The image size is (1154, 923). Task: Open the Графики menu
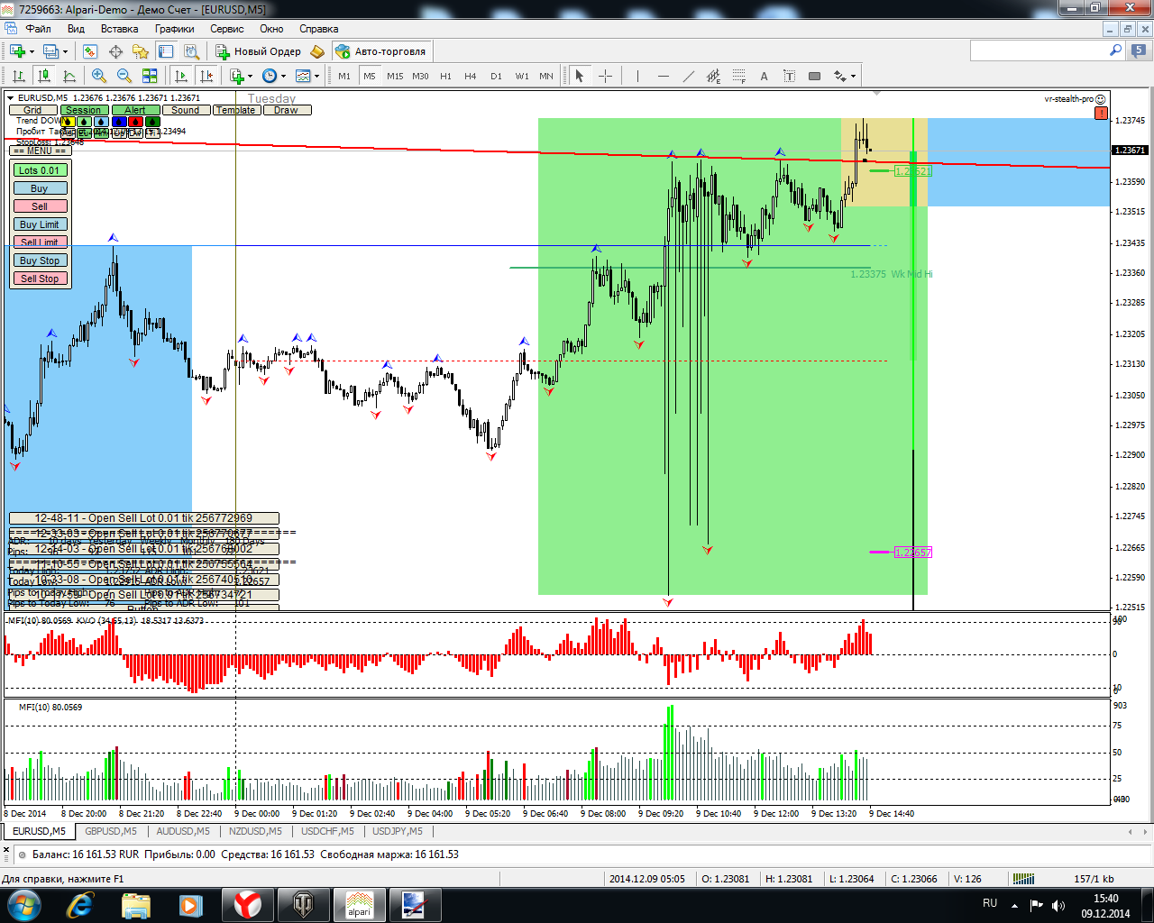[174, 29]
